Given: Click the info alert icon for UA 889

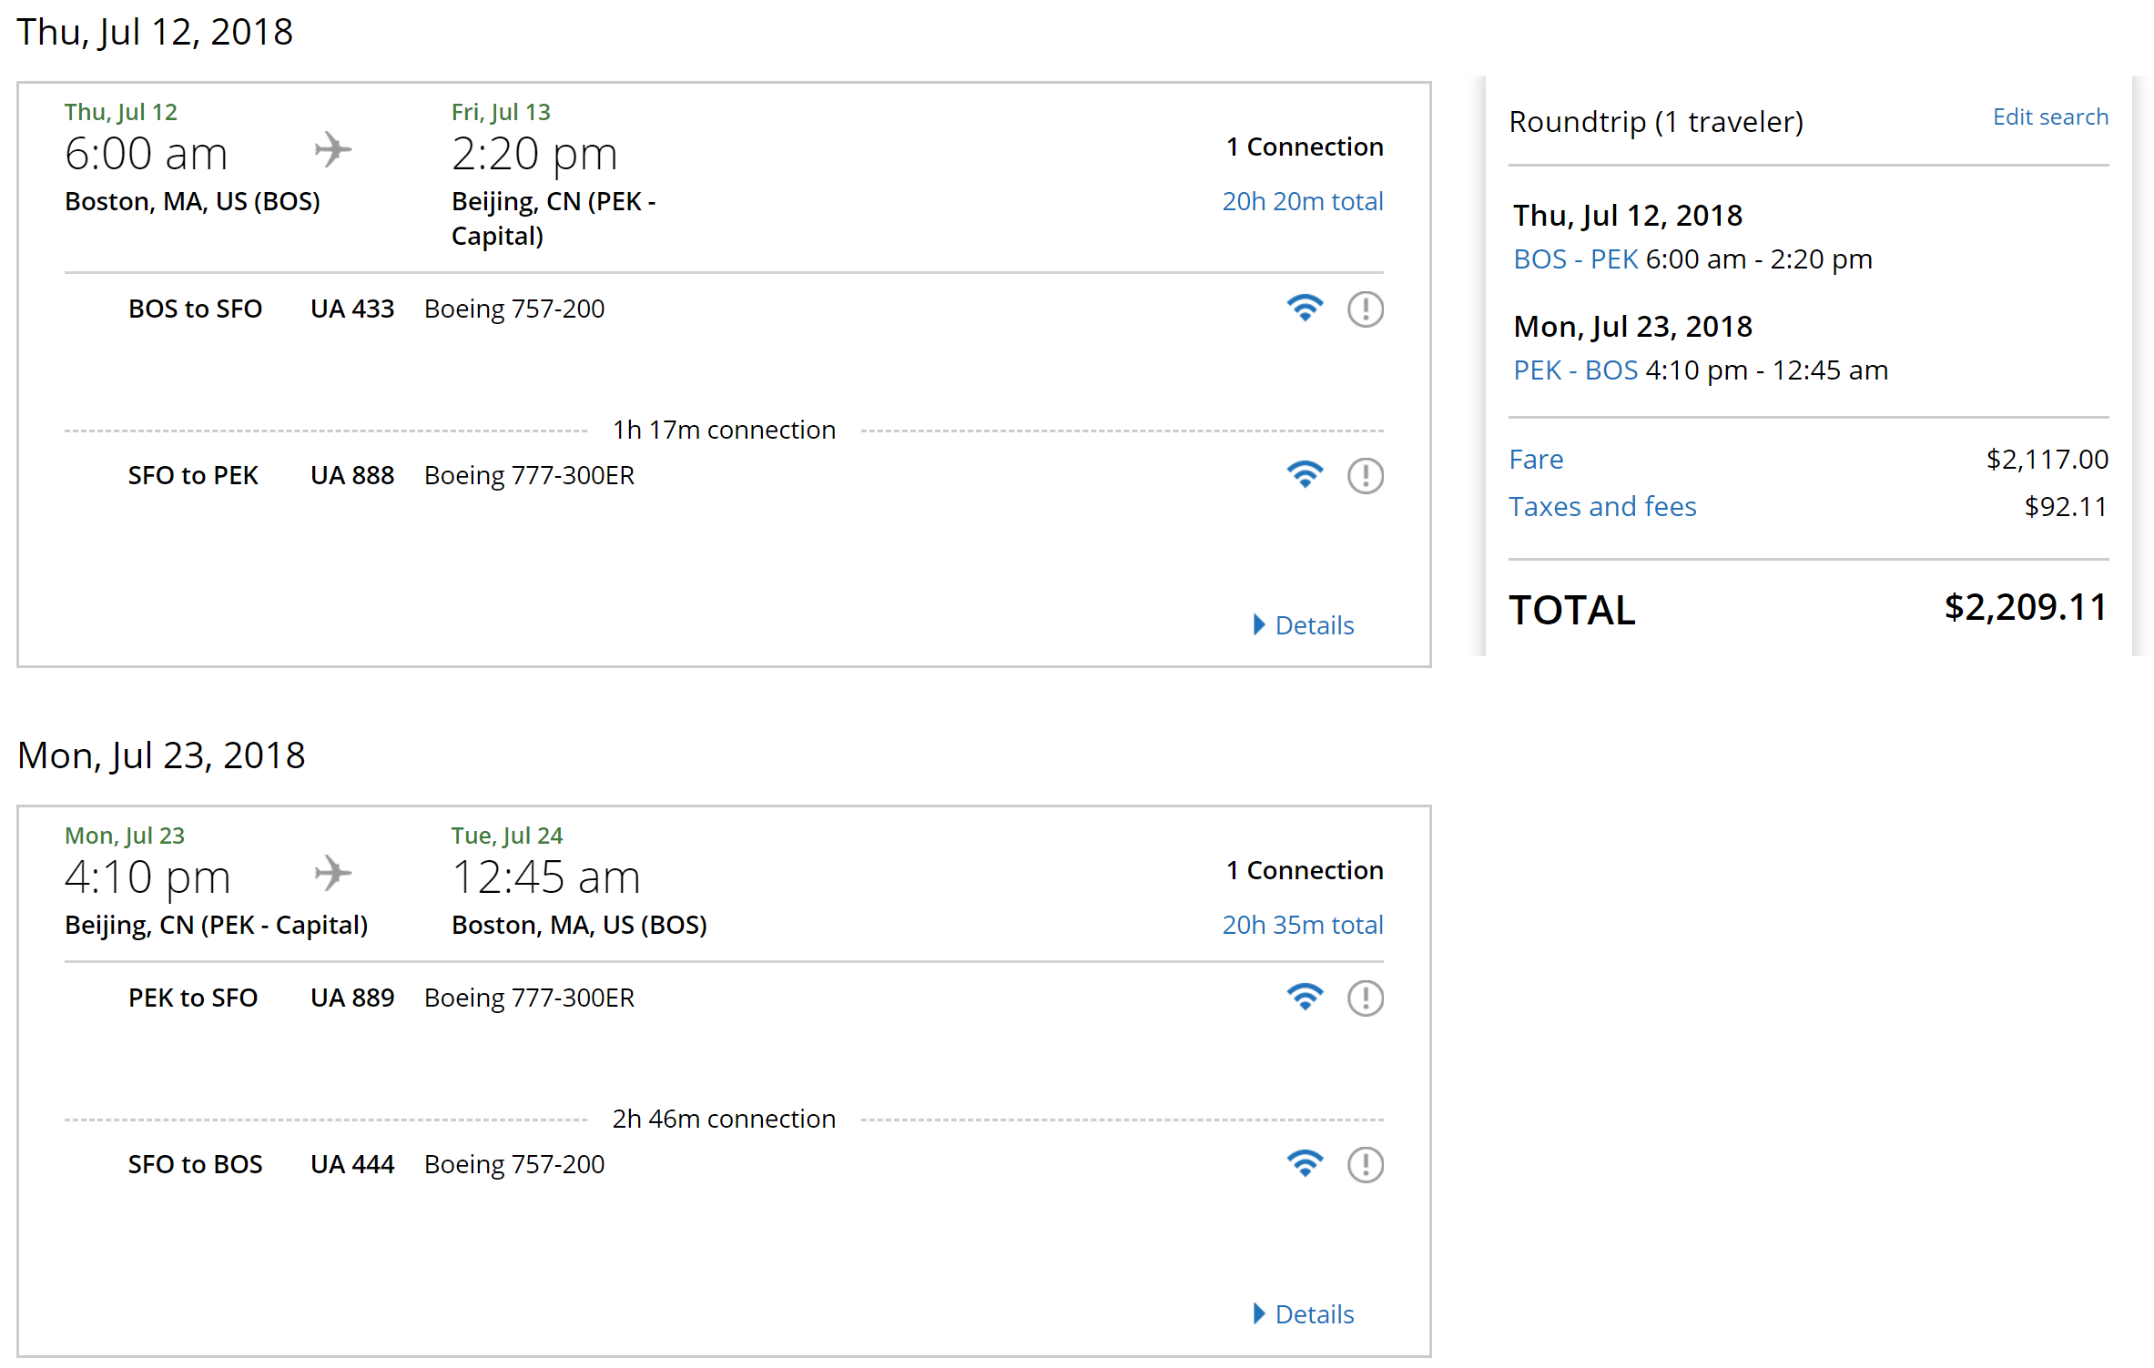Looking at the screenshot, I should click(x=1365, y=998).
